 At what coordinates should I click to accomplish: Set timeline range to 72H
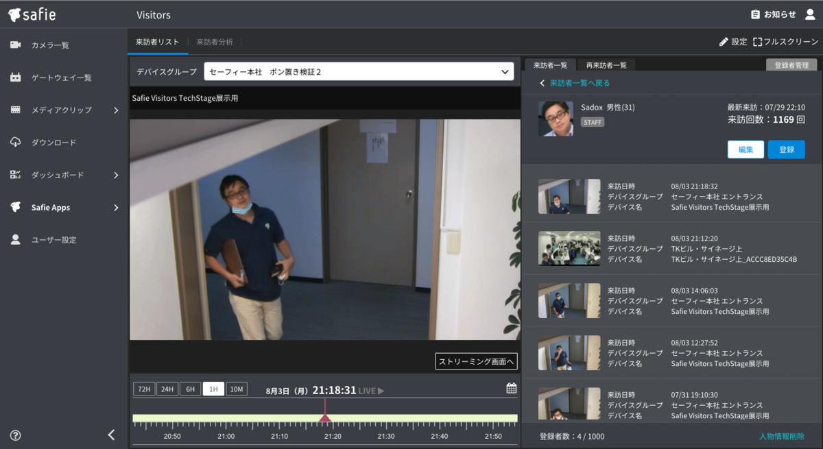(143, 389)
